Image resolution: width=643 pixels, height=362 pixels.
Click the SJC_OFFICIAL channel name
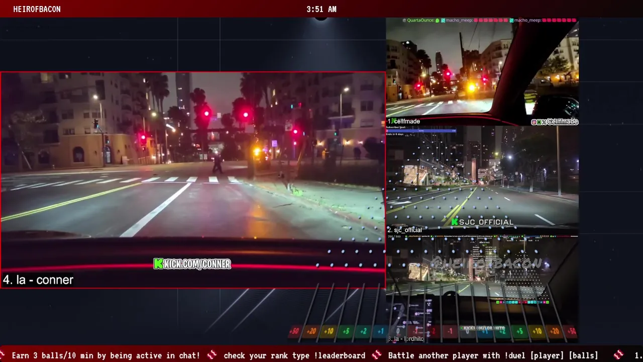pyautogui.click(x=486, y=222)
